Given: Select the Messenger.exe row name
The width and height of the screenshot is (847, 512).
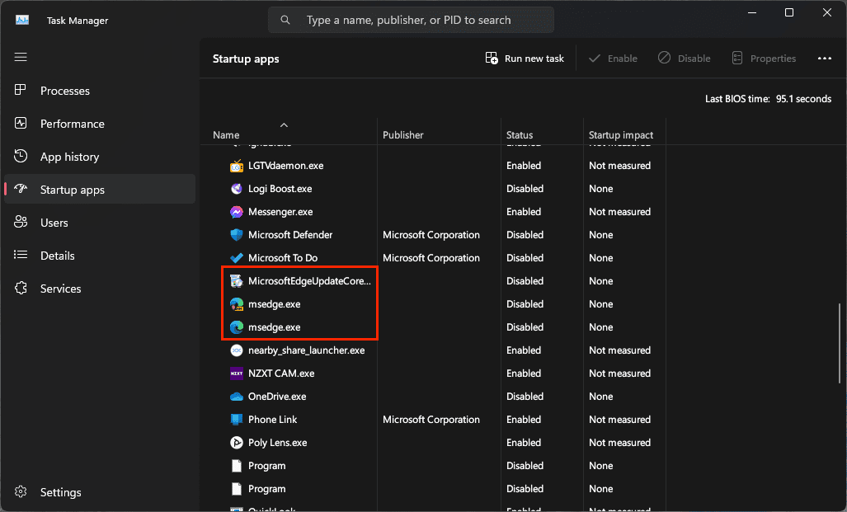Looking at the screenshot, I should tap(280, 212).
